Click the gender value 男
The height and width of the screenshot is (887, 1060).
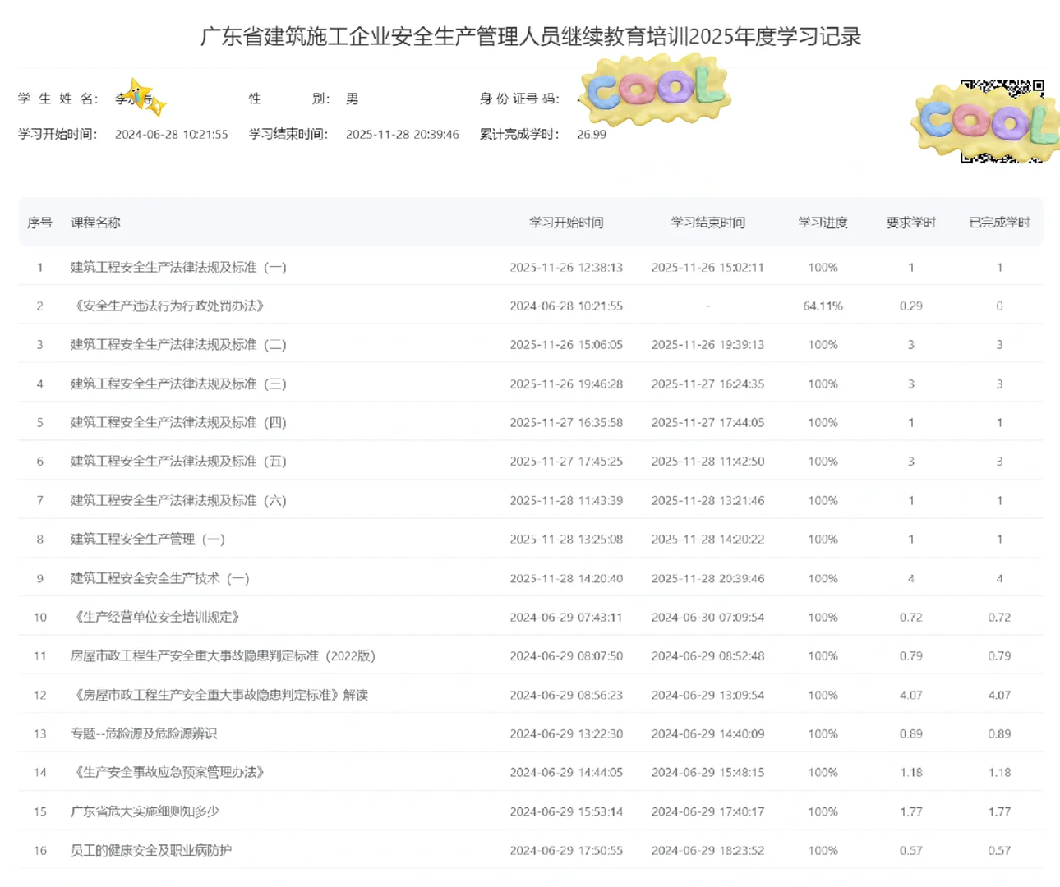pyautogui.click(x=352, y=98)
